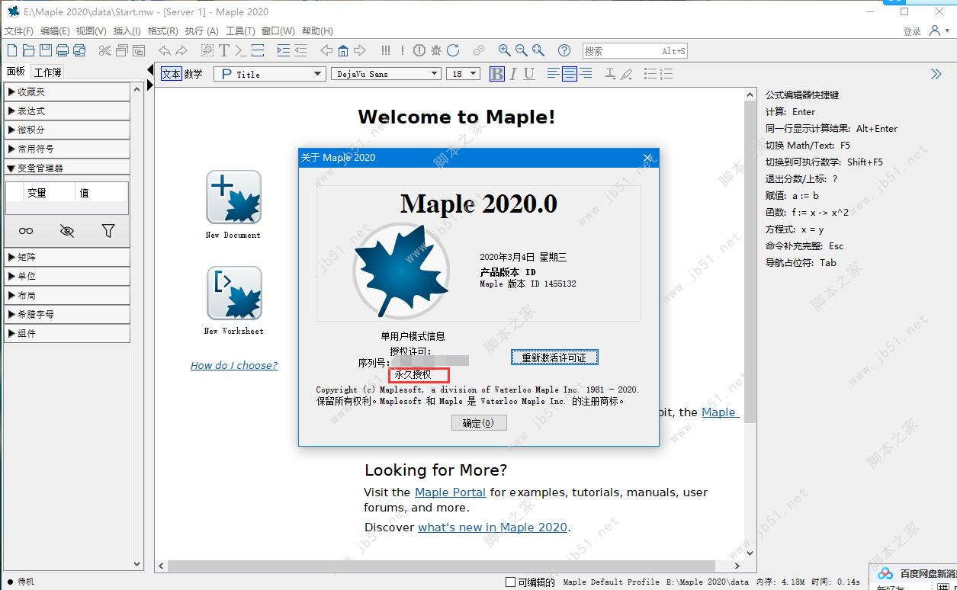Click the Print icon in toolbar
Image resolution: width=957 pixels, height=590 pixels.
click(63, 50)
